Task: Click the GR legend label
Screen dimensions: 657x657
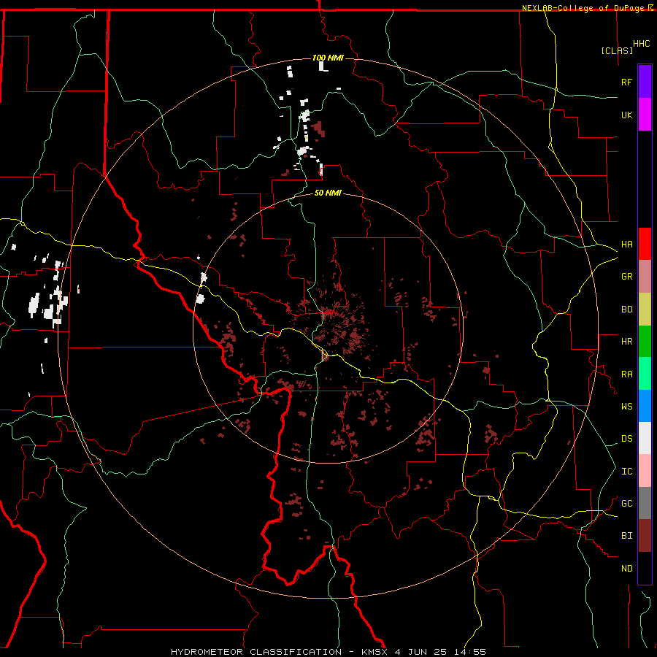Action: 626,277
